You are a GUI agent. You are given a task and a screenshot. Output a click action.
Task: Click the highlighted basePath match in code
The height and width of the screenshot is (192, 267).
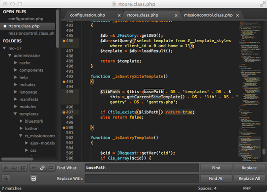point(154,92)
